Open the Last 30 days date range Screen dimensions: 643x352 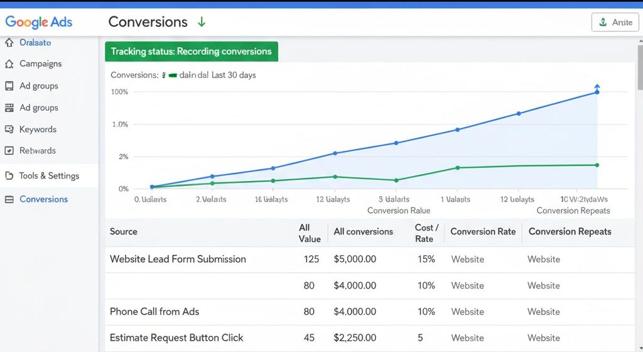pyautogui.click(x=234, y=75)
